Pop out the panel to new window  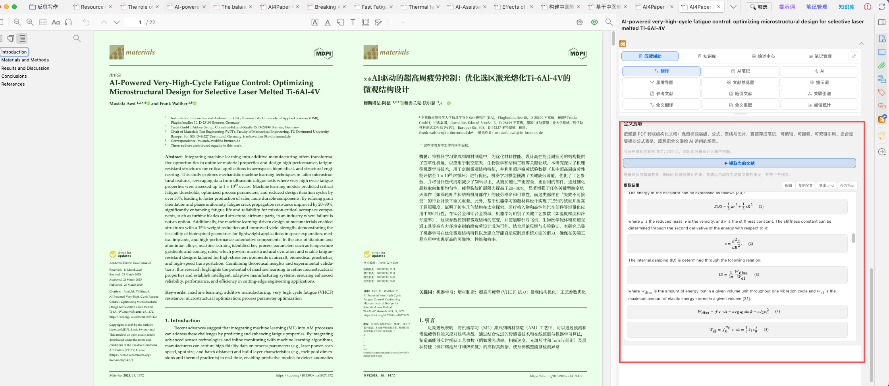pos(854,56)
